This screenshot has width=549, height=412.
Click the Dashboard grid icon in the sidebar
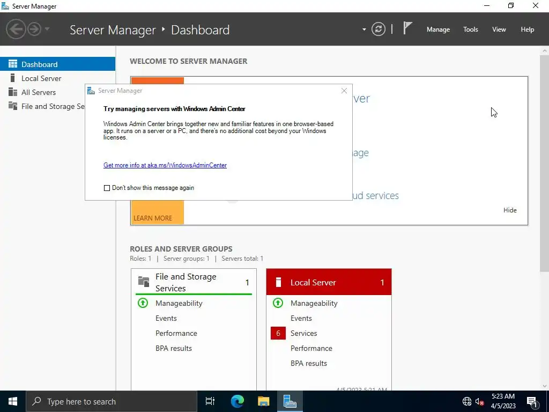13,64
